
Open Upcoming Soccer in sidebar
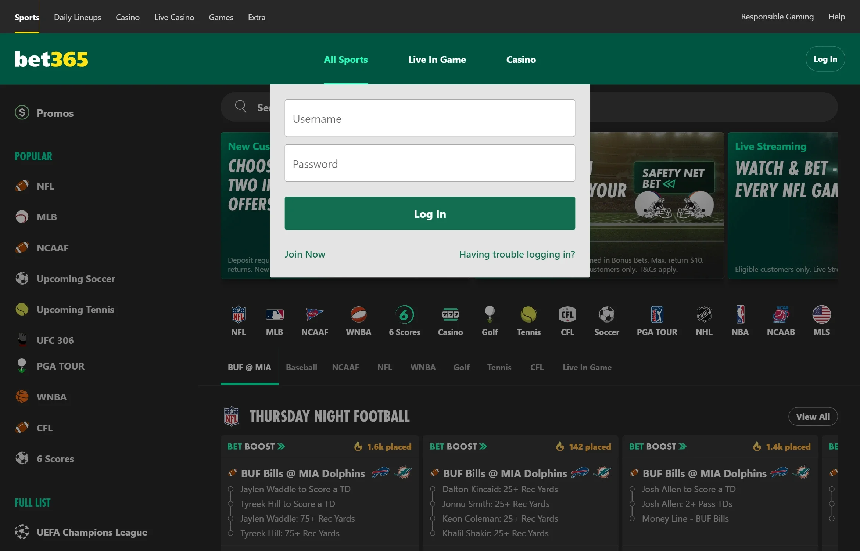point(65,279)
